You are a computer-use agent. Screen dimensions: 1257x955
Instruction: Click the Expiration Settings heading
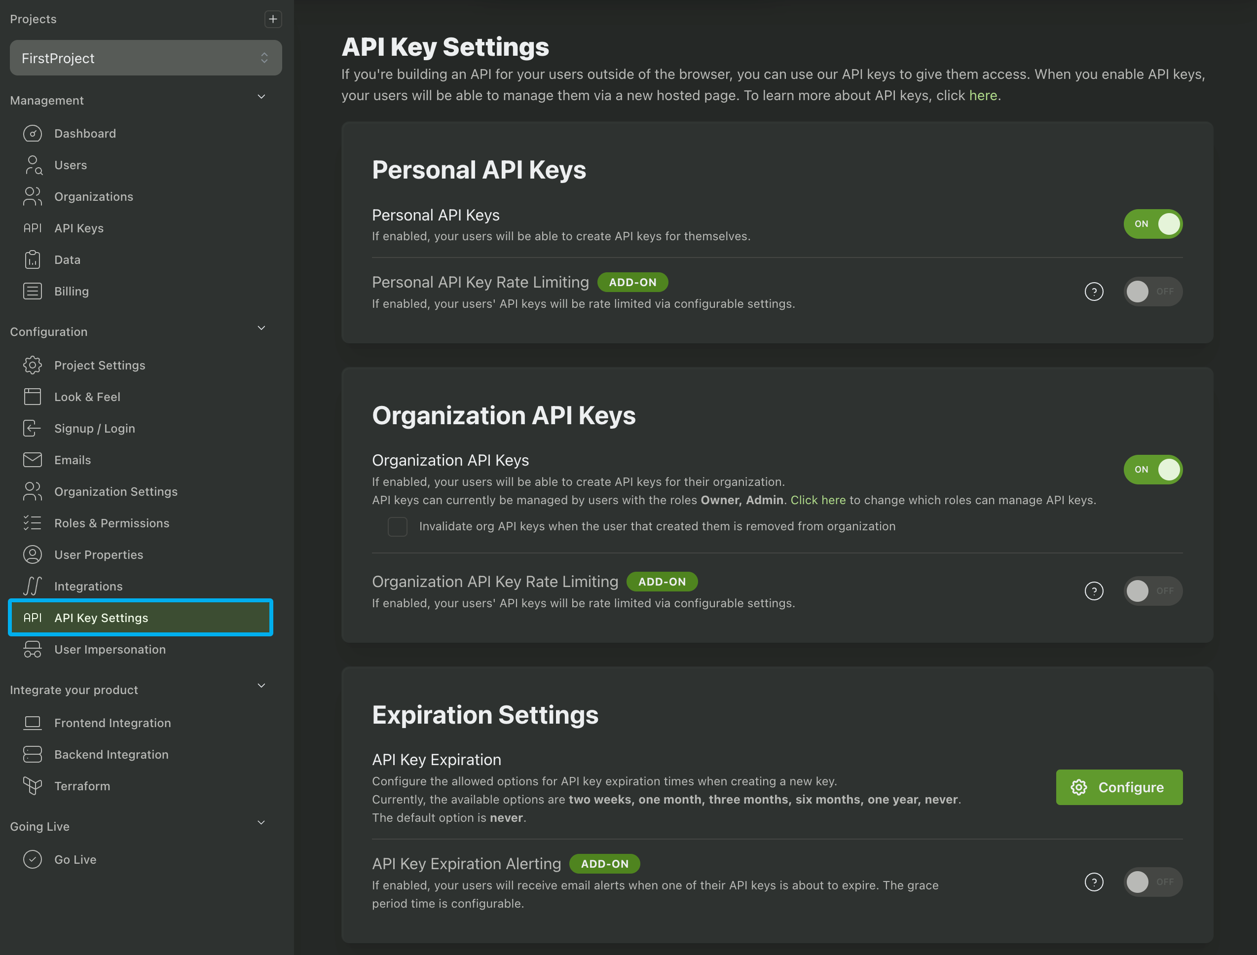pos(485,715)
